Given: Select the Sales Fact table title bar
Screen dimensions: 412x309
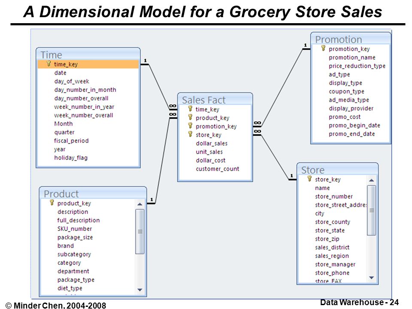Looking at the screenshot, I should tap(215, 100).
